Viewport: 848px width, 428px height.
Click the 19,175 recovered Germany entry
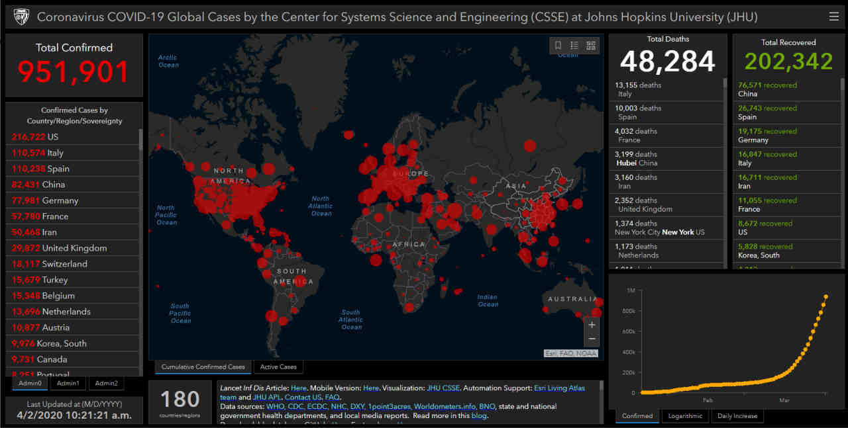[787, 136]
